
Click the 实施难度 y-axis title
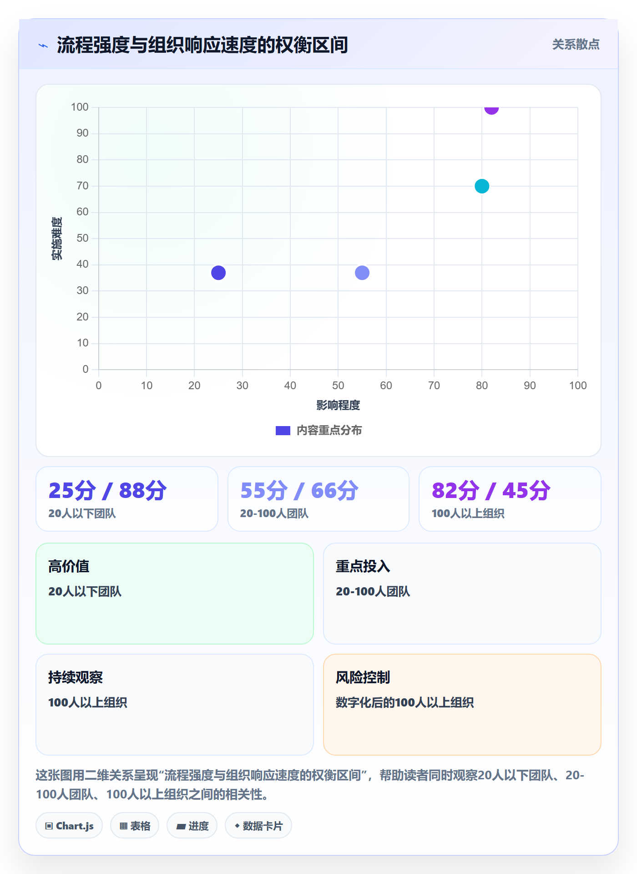click(57, 239)
